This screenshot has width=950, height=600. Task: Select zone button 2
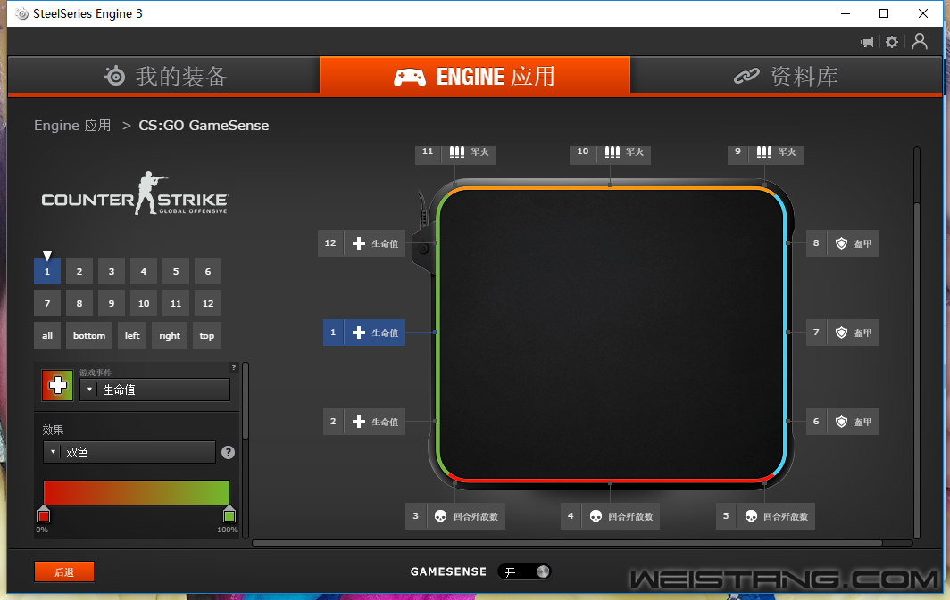pyautogui.click(x=79, y=272)
